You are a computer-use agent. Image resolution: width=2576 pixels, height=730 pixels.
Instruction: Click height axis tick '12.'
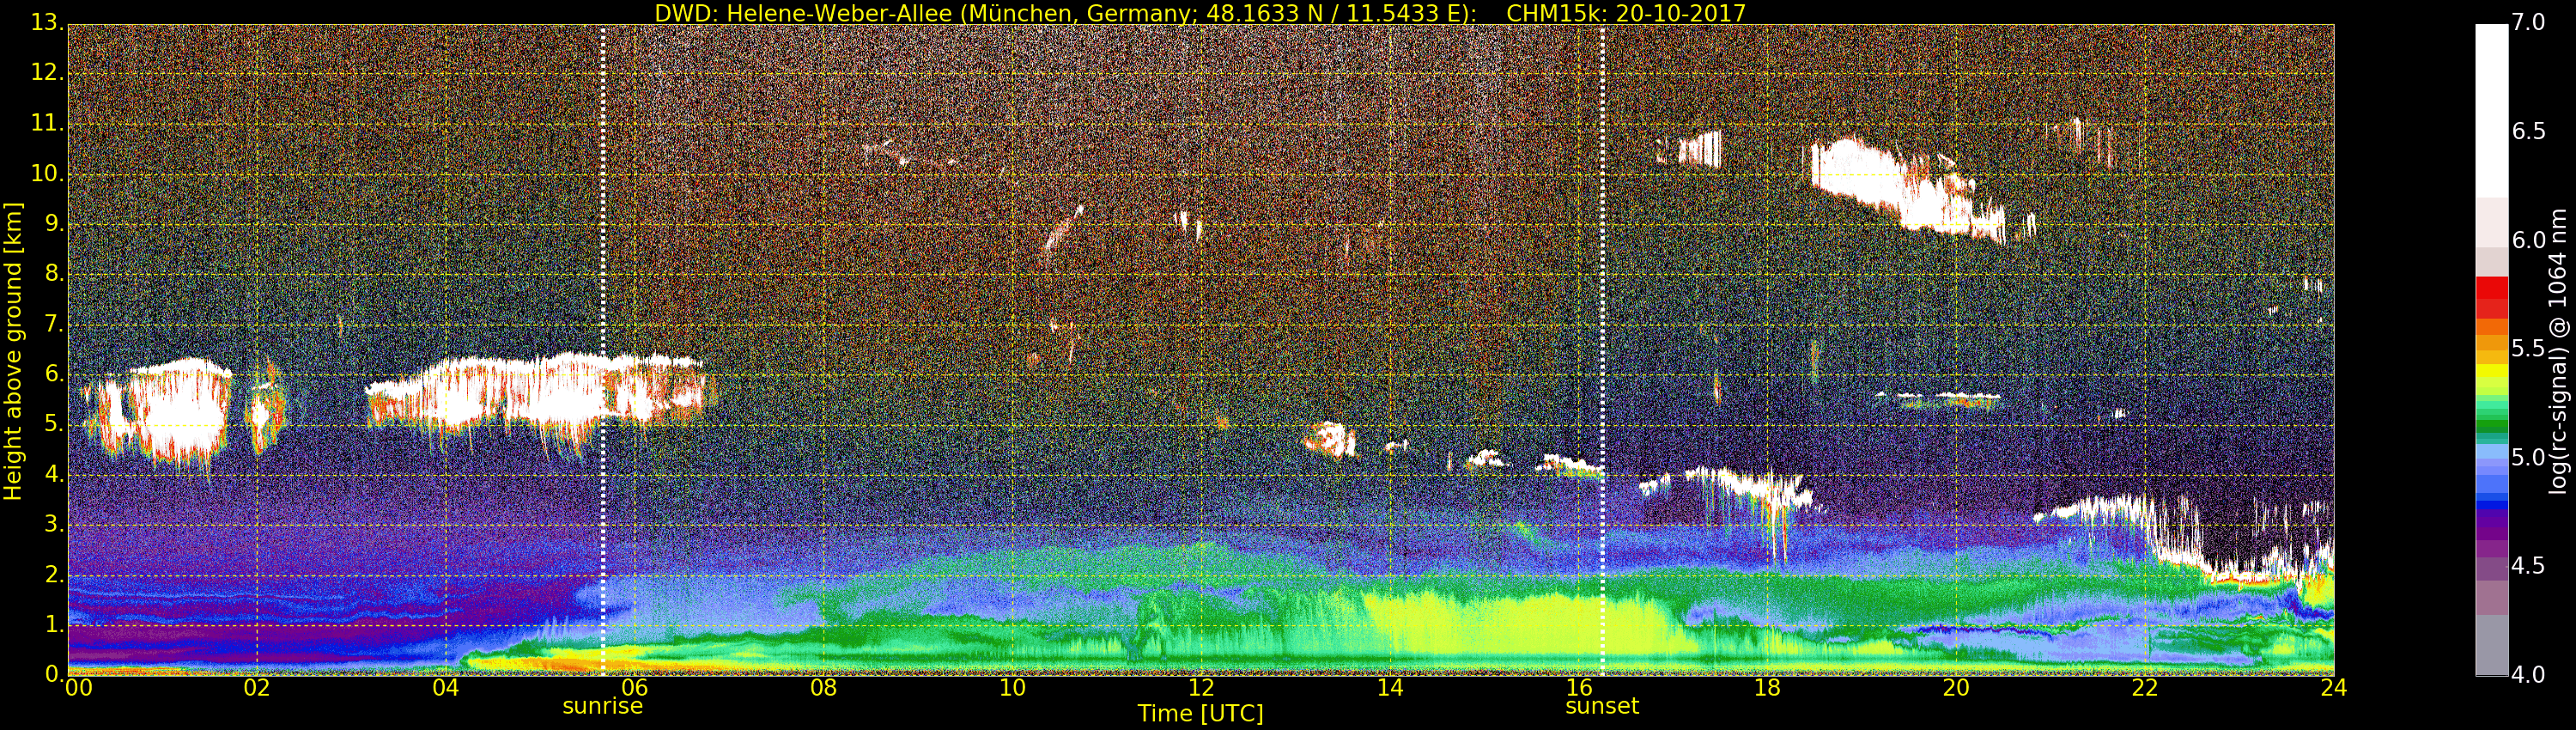pos(47,73)
